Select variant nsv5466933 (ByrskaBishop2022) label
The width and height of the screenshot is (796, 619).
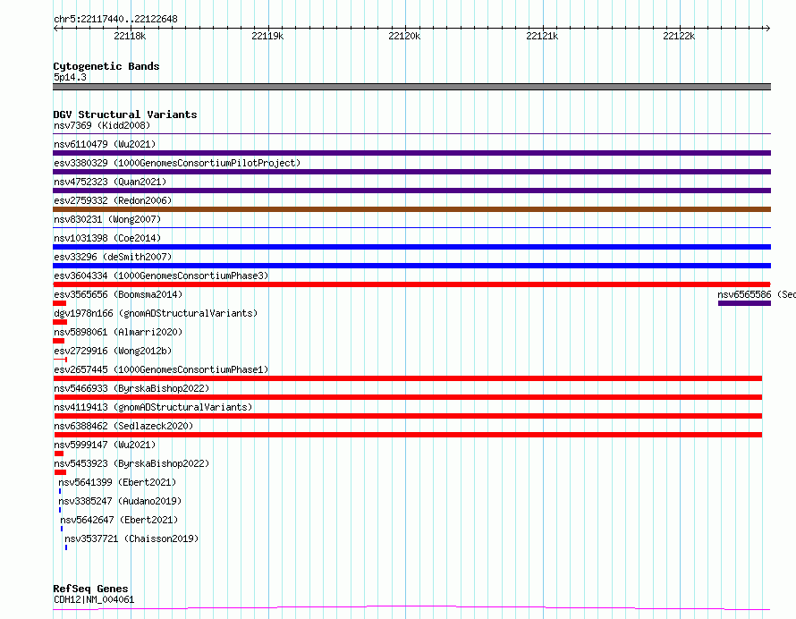click(x=131, y=388)
